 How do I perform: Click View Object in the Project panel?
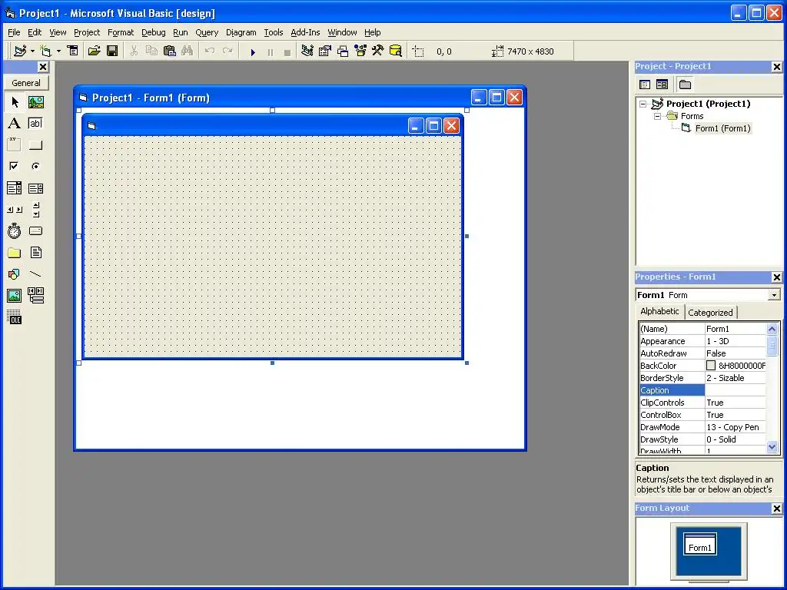(x=662, y=85)
